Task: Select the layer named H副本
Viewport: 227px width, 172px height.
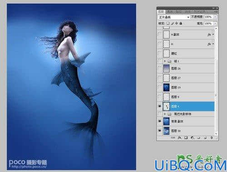Action: click(175, 35)
